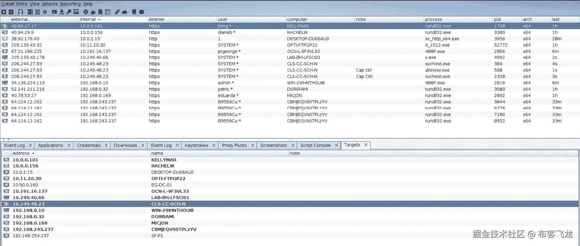
Task: Switch to Pivot Graph view icon
Action: 30,12
